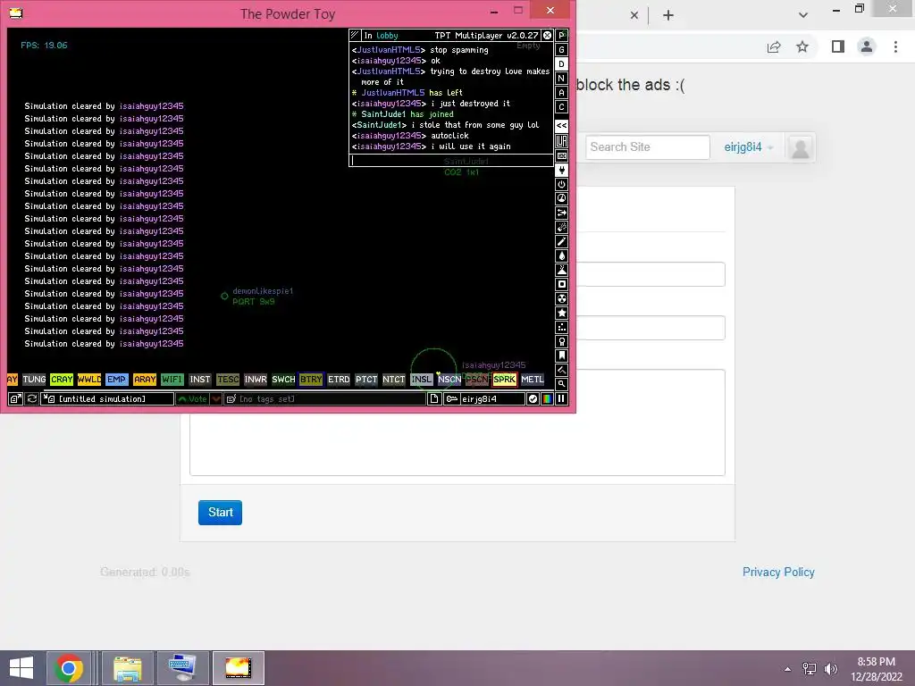Collapse the chat with the << button

561,125
